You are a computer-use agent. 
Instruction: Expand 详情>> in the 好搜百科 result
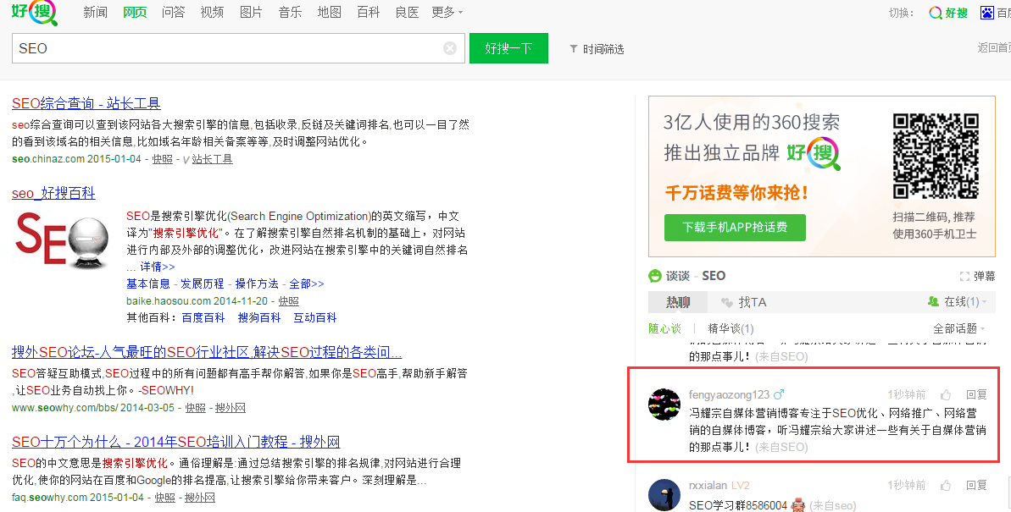click(158, 267)
